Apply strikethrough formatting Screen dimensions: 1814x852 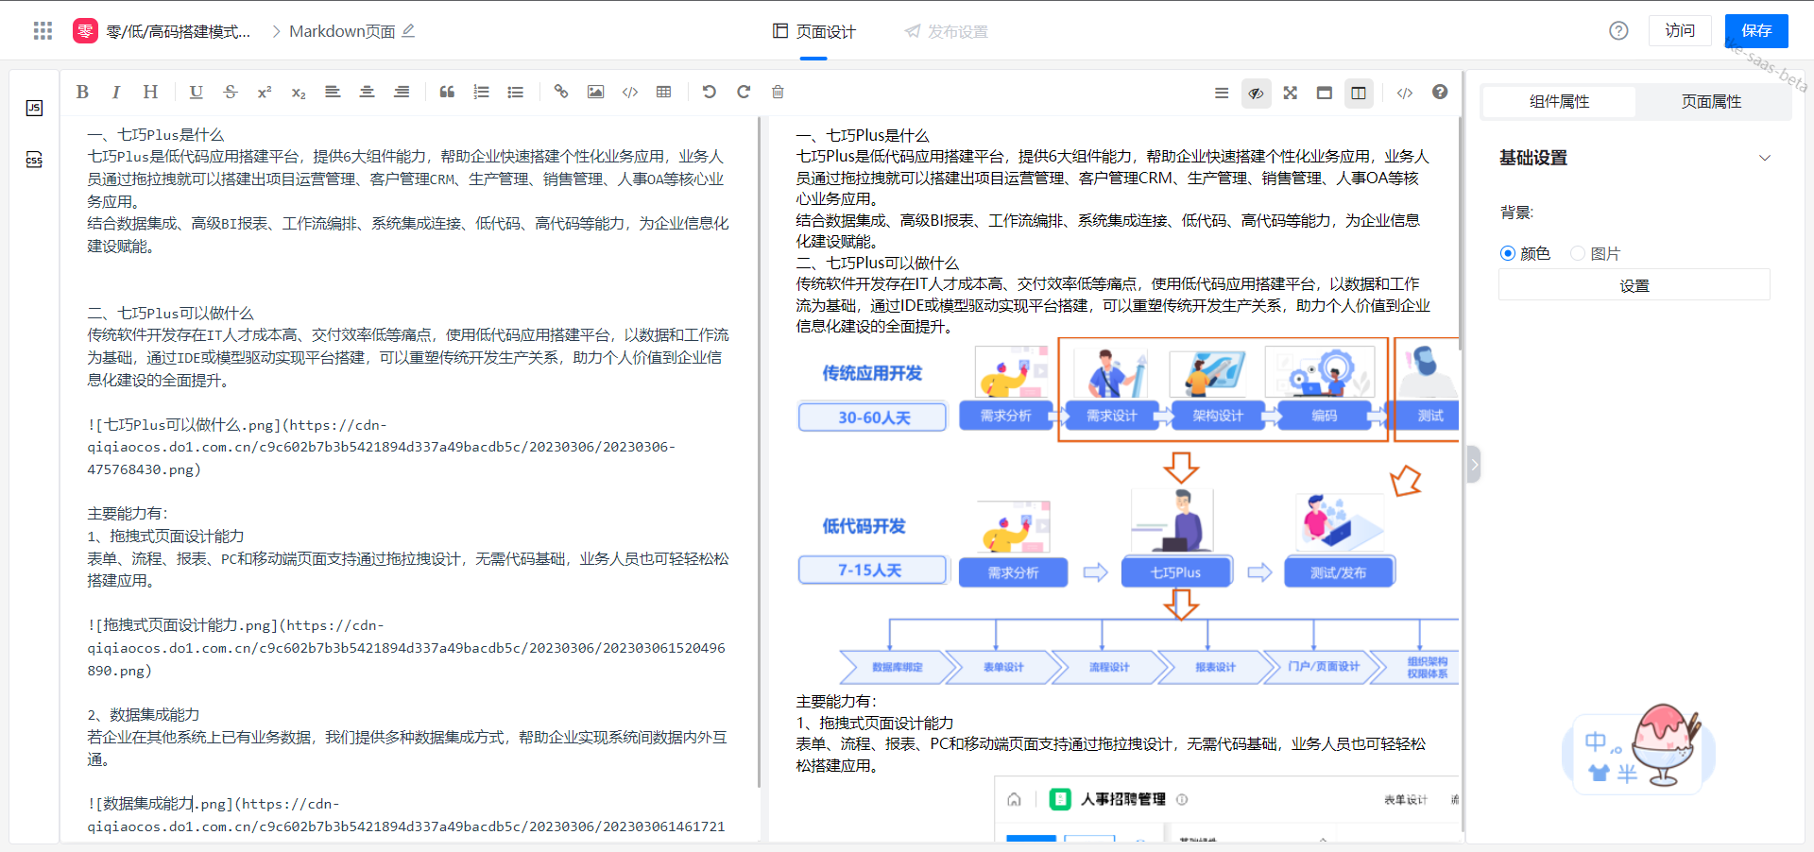click(231, 92)
